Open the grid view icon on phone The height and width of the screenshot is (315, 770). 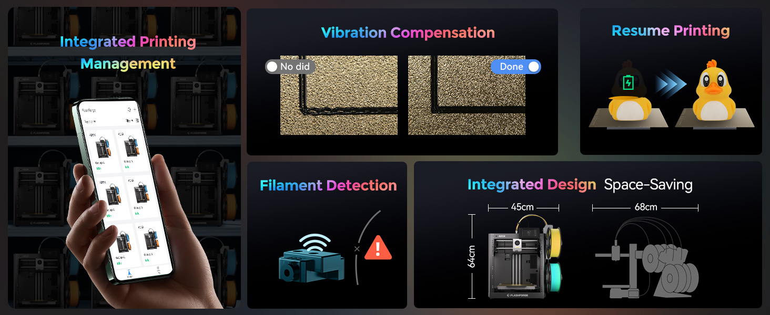(x=137, y=120)
